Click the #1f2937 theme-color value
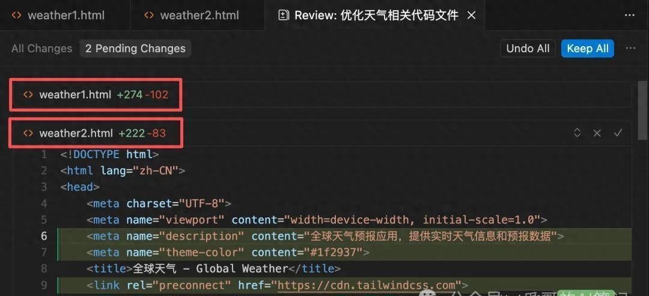 (x=335, y=252)
